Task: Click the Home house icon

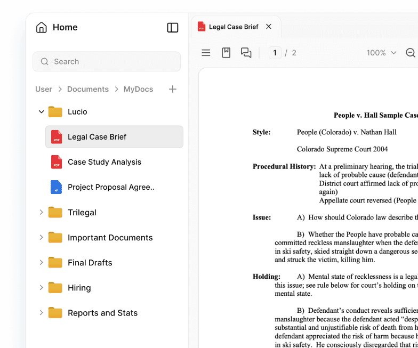Action: (x=42, y=28)
